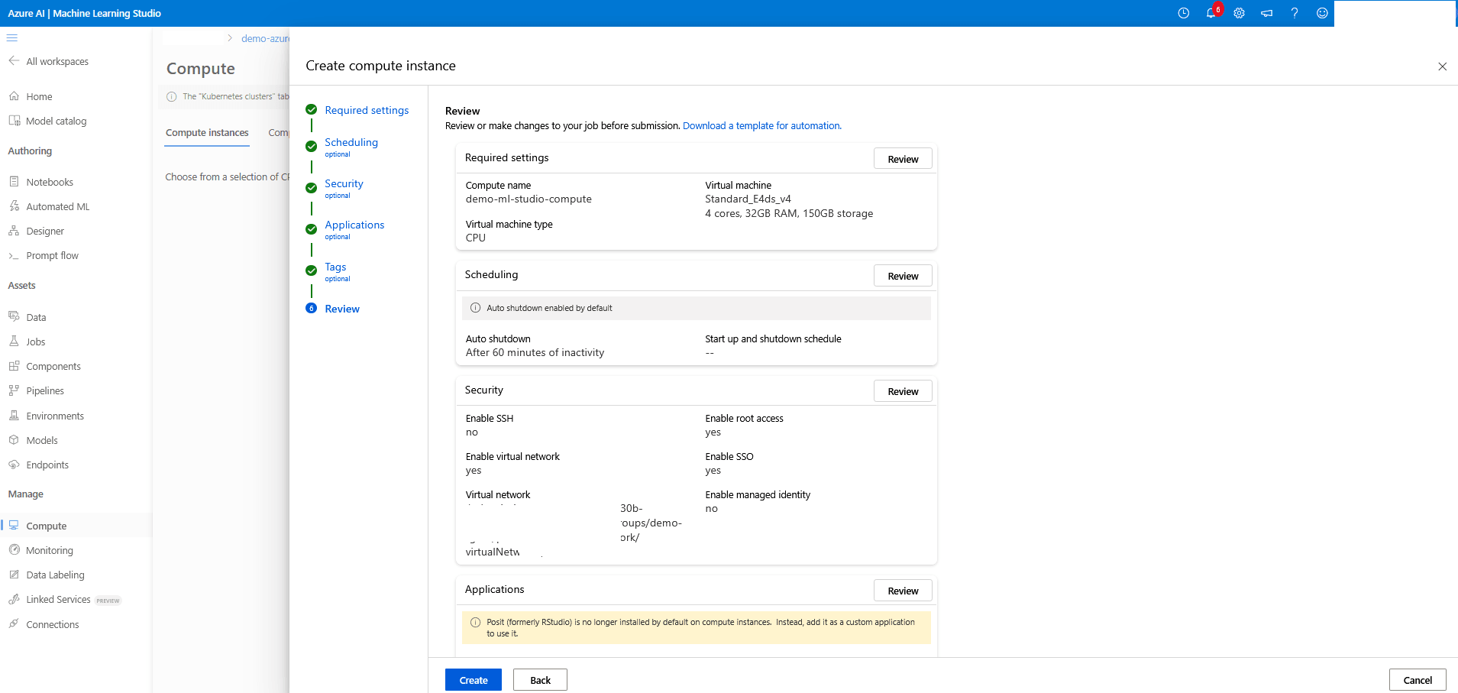Click the Create button
1458x693 pixels.
[x=473, y=679]
